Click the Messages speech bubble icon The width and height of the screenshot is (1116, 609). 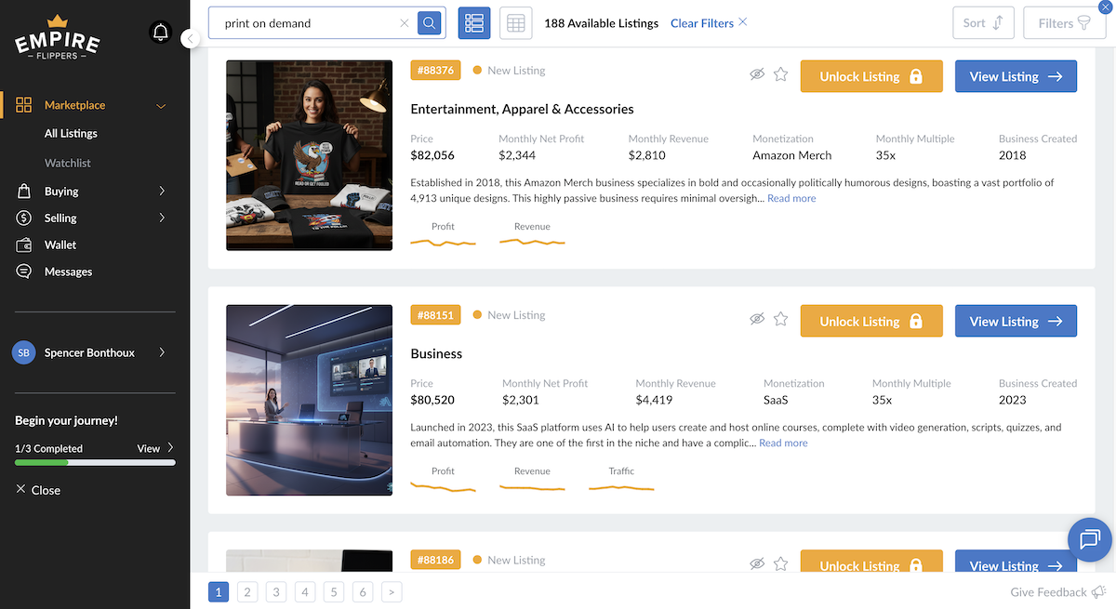pos(24,271)
